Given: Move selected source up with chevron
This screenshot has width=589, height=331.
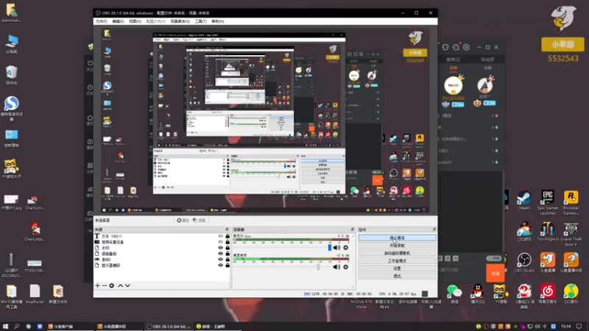Looking at the screenshot, I should pos(120,285).
